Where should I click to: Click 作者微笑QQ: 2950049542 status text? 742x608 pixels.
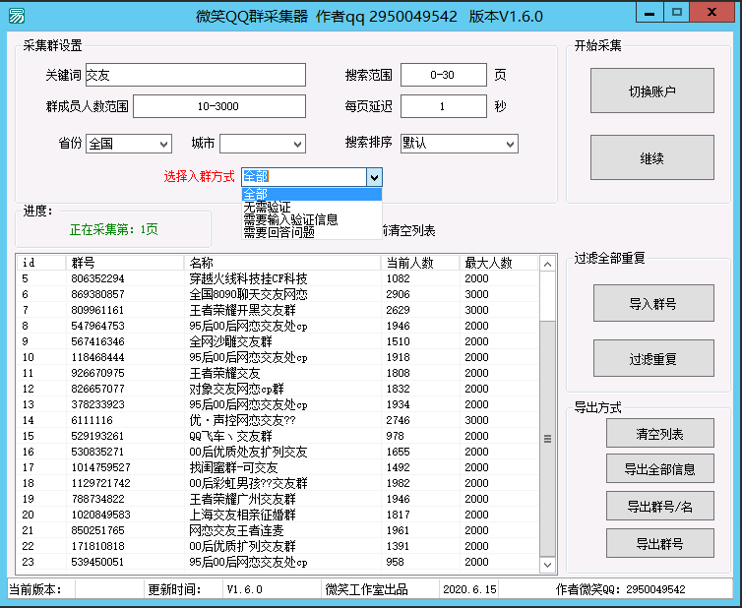620,589
